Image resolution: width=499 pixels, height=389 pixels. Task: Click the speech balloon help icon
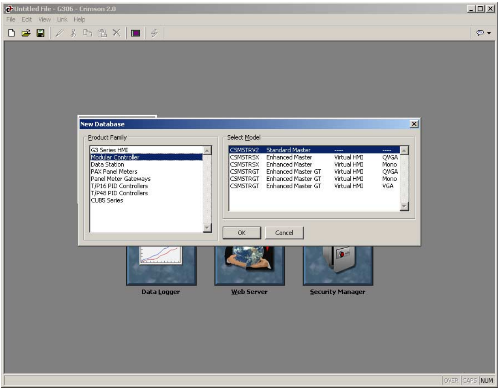480,33
